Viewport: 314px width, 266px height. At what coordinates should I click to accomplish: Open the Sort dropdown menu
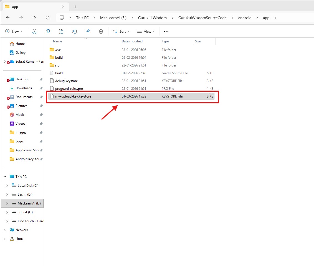coord(121,32)
